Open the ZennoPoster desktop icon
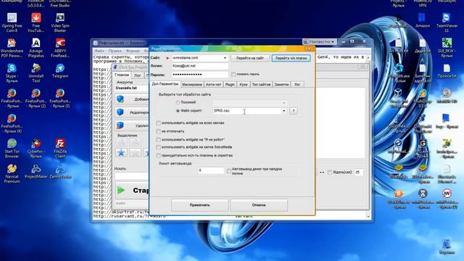Viewport: 464px width, 261px height. 60,171
